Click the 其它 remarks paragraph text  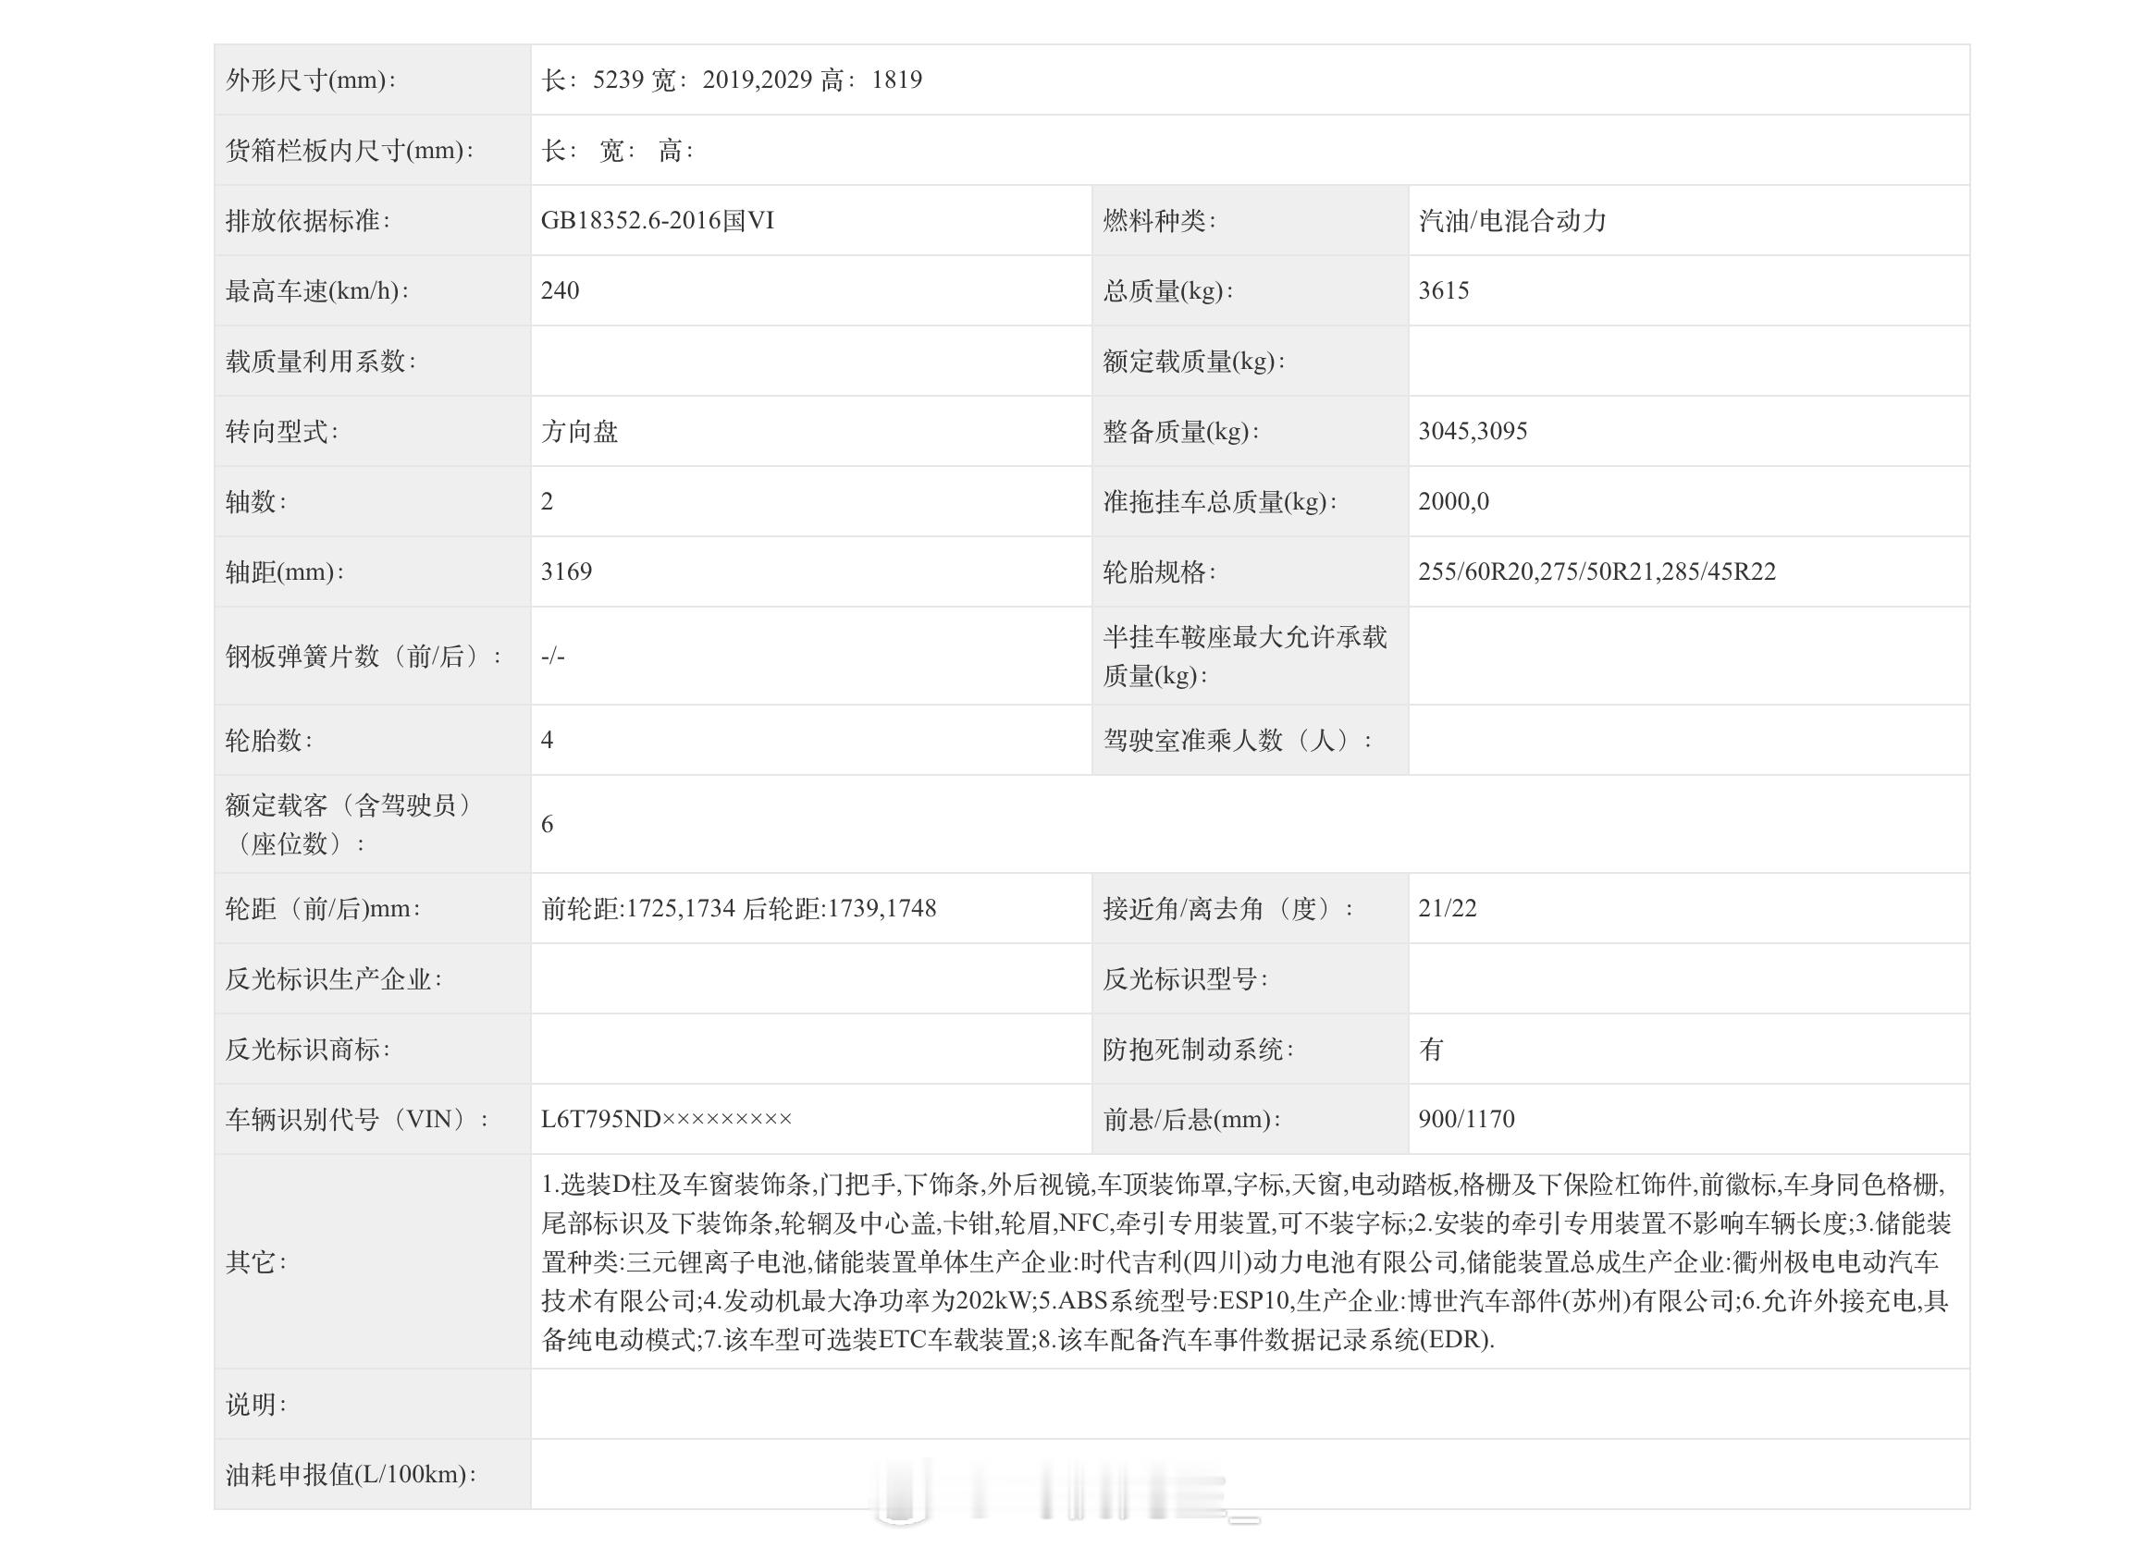(1246, 1261)
